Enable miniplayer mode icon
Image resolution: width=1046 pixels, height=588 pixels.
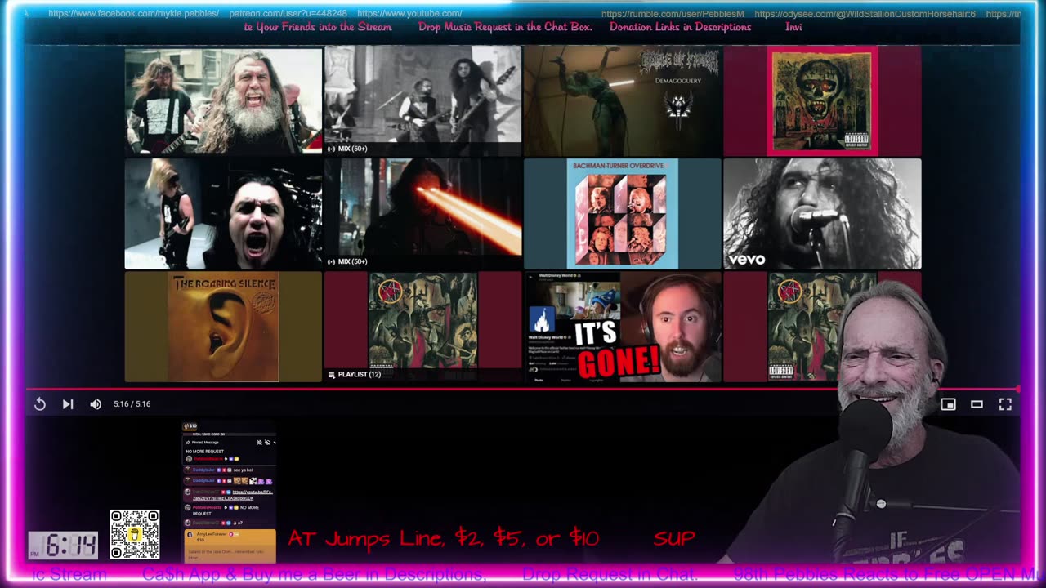pyautogui.click(x=948, y=404)
